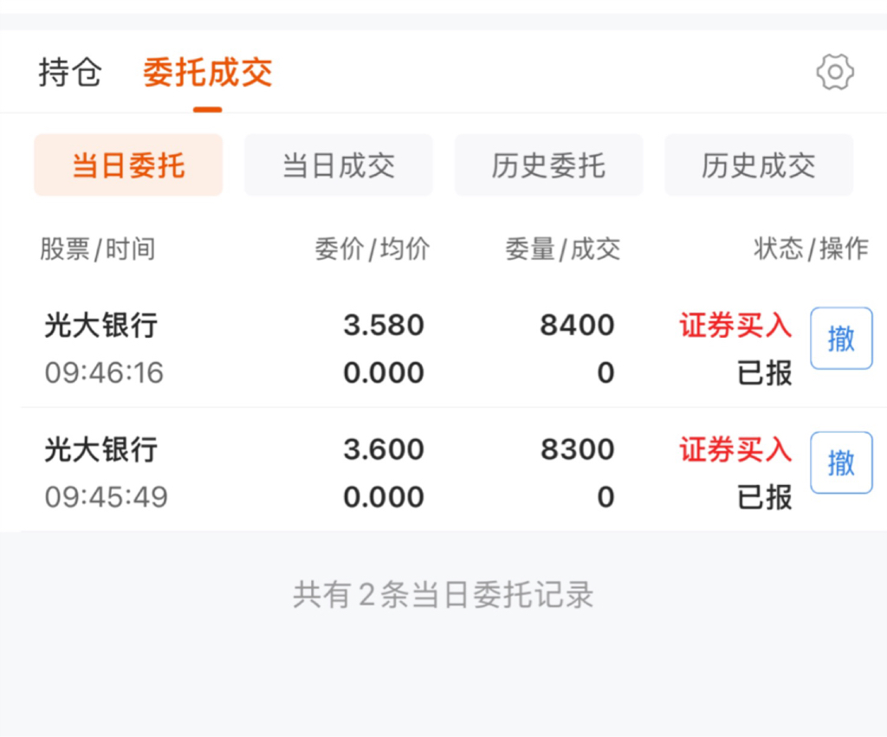This screenshot has height=737, width=887.
Task: Click 证券买入 status of the 8400 order
Action: click(x=735, y=326)
